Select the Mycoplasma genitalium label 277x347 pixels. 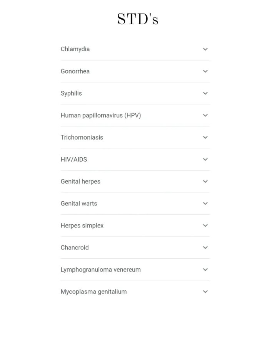point(93,291)
